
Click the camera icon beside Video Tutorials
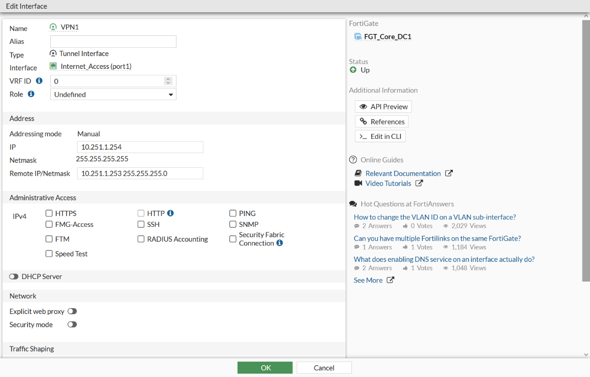click(x=357, y=183)
